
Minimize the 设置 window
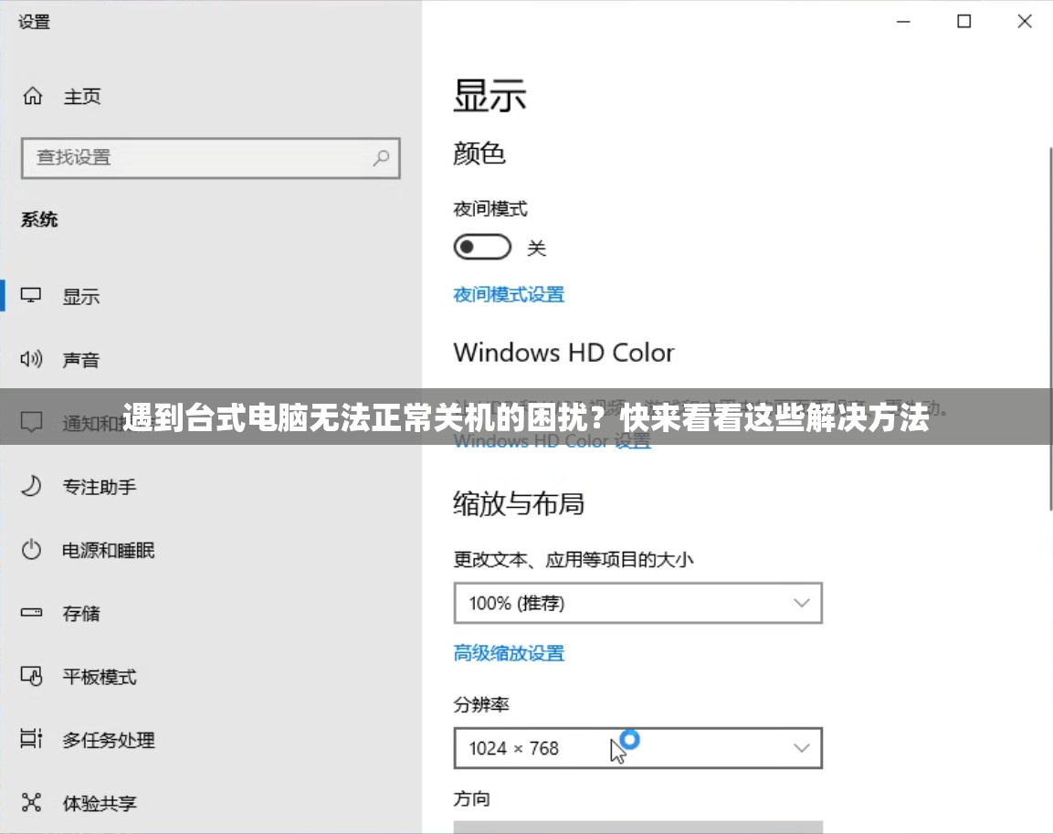pos(903,22)
